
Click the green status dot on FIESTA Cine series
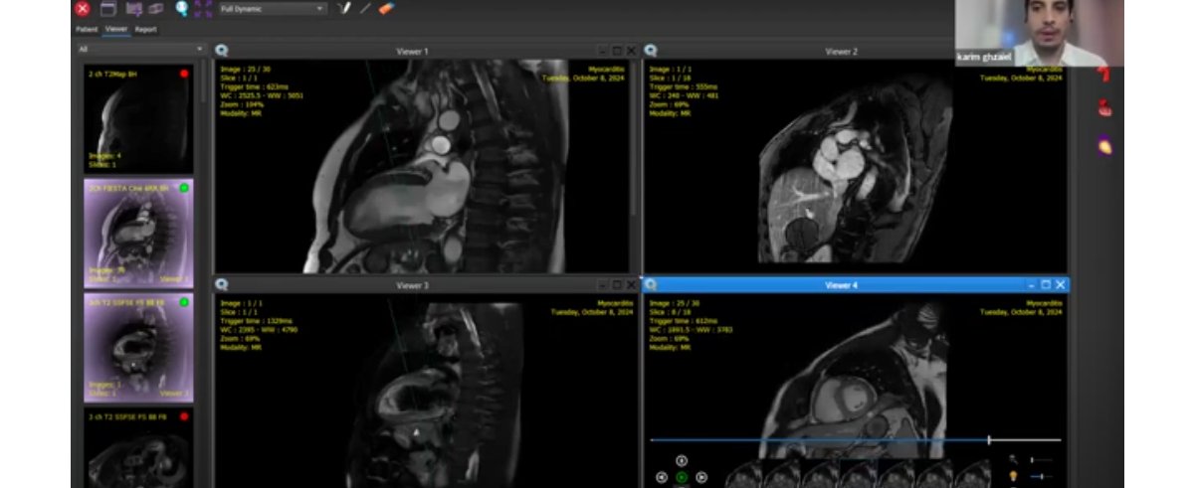[x=184, y=188]
